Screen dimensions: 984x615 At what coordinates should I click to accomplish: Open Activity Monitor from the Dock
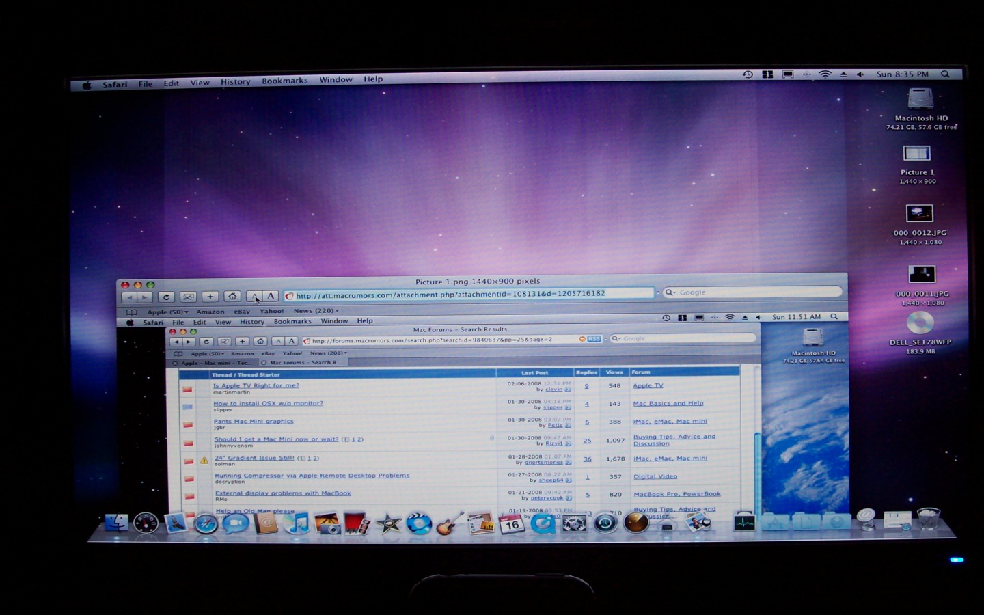coord(743,523)
